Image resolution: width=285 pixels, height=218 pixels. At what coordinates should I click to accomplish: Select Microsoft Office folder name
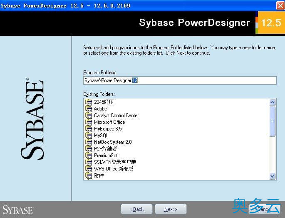point(109,122)
